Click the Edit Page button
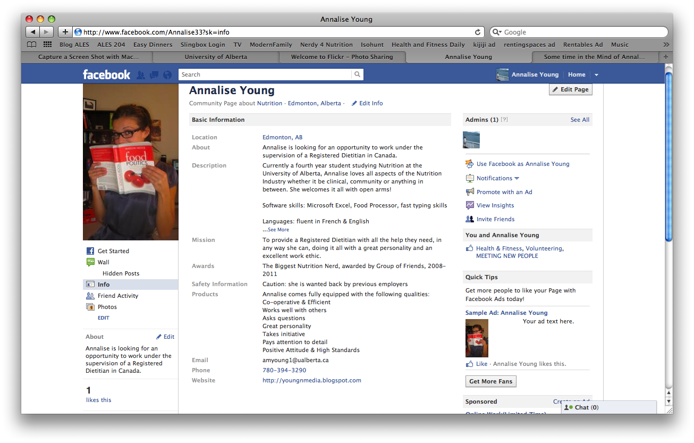The width and height of the screenshot is (694, 443). tap(570, 89)
